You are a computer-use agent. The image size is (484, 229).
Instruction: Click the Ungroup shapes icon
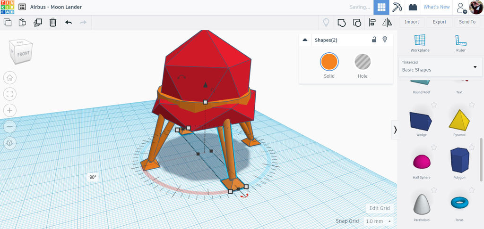[x=357, y=23]
